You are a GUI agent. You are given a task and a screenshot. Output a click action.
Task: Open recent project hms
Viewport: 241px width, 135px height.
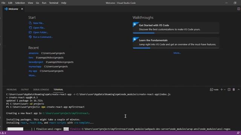(x=31, y=57)
